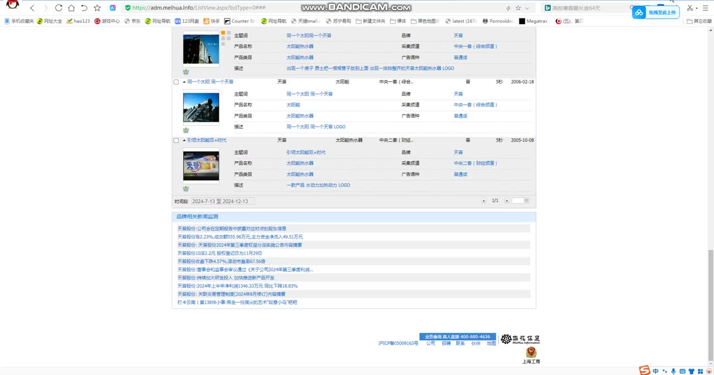Click the undo closed tab icon
Image resolution: width=714 pixels, height=375 pixels.
point(84,8)
